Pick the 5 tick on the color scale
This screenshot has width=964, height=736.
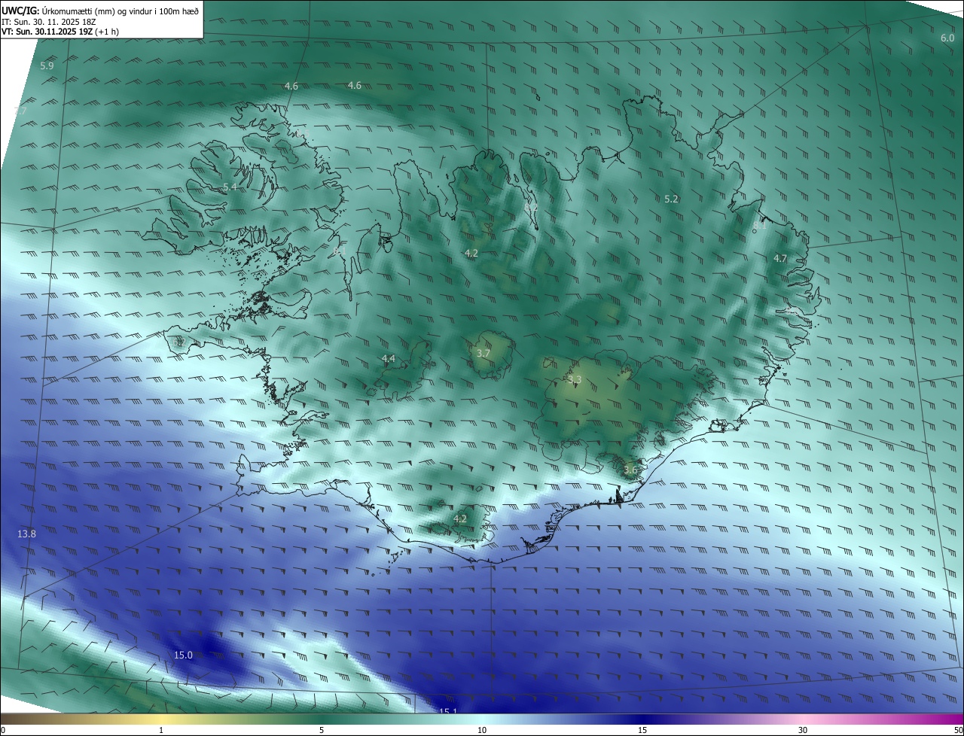[x=322, y=730]
